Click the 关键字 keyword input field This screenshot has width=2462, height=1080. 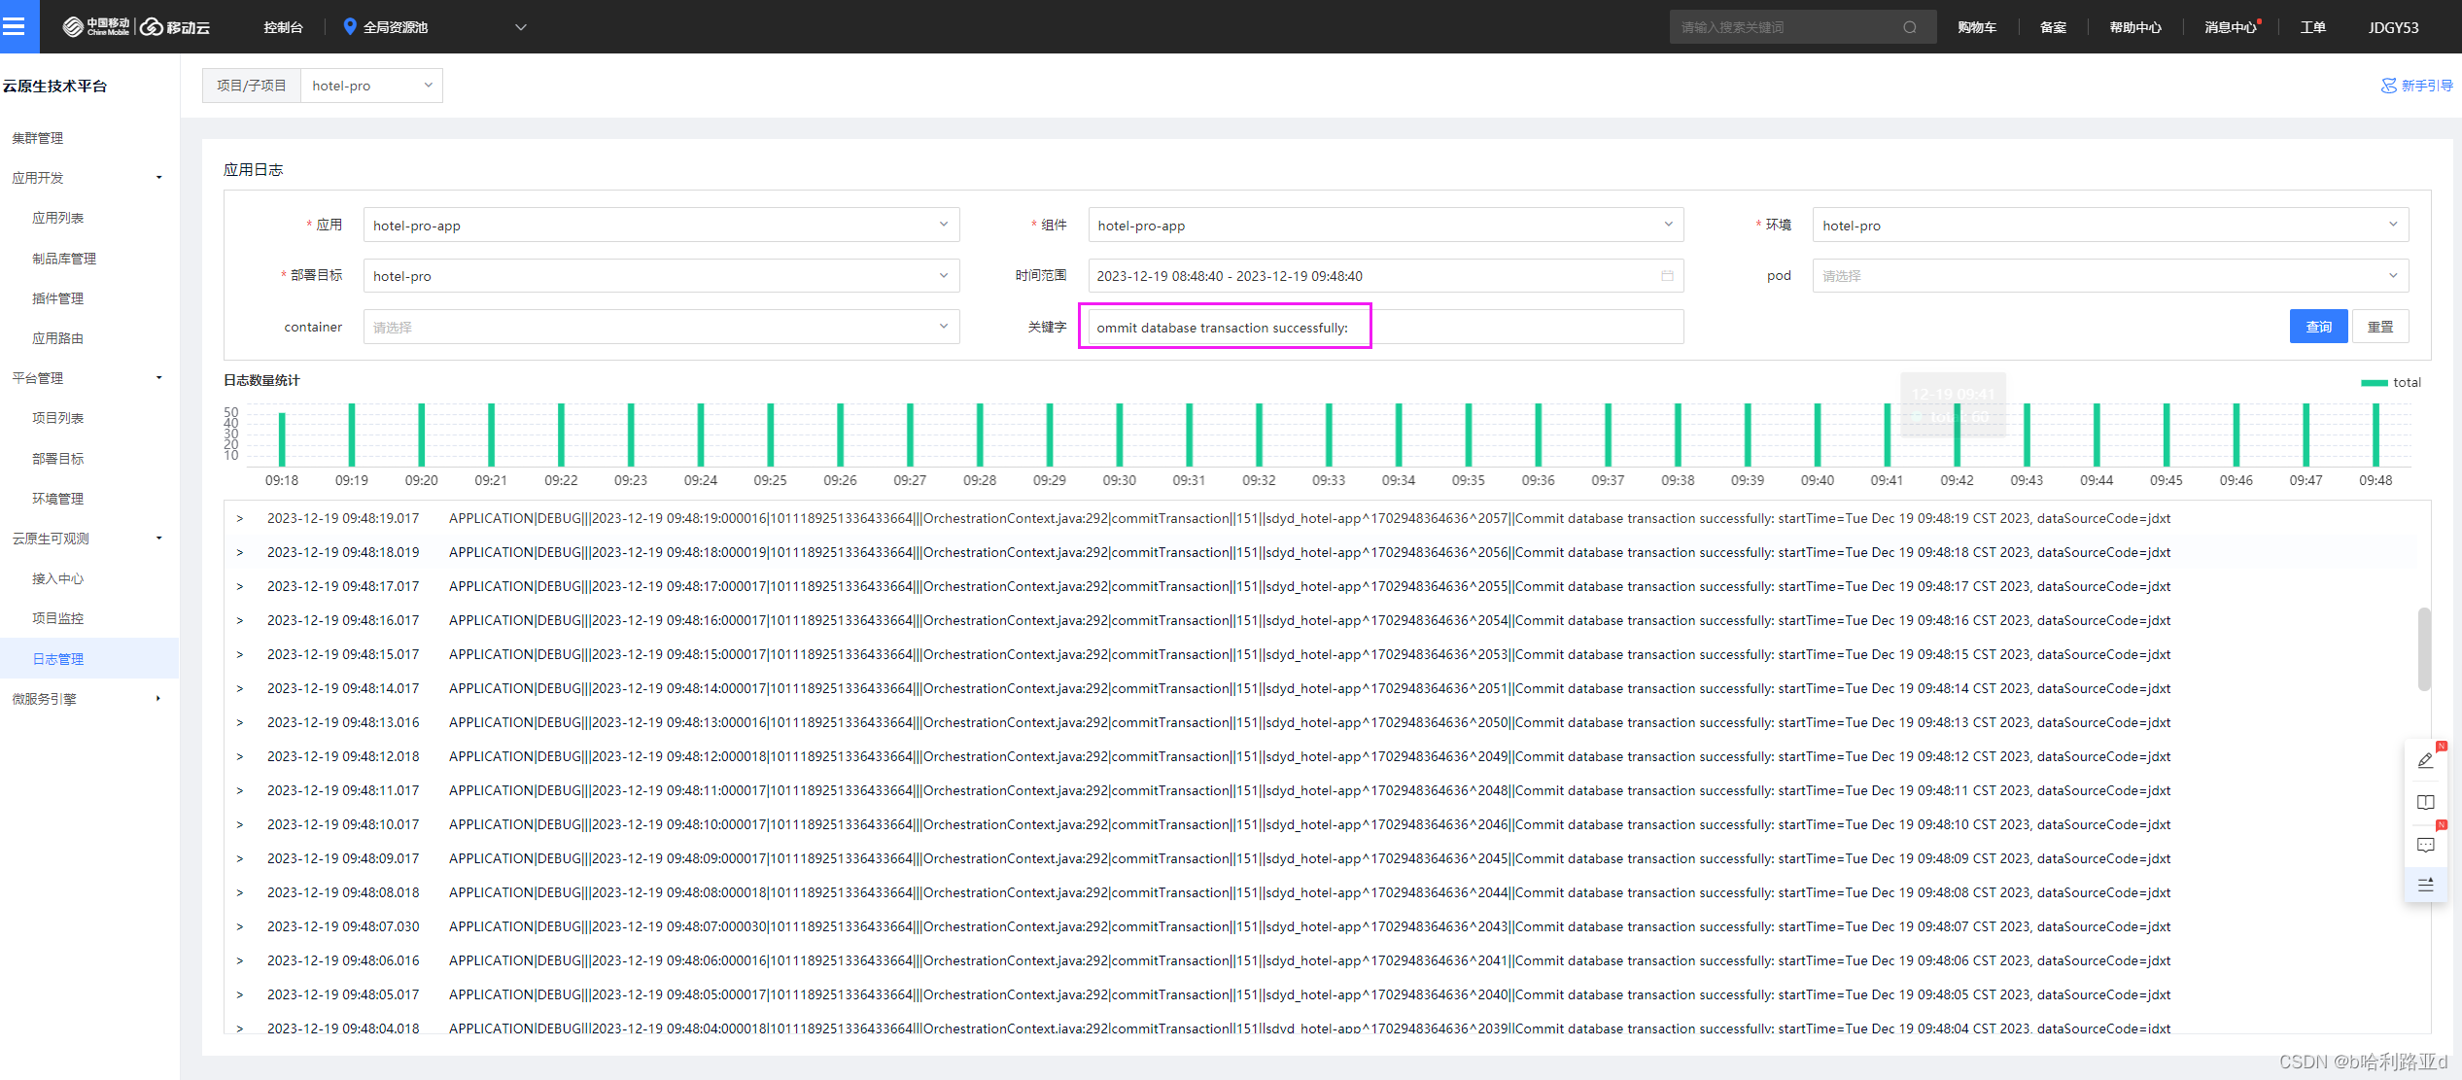tap(1385, 328)
